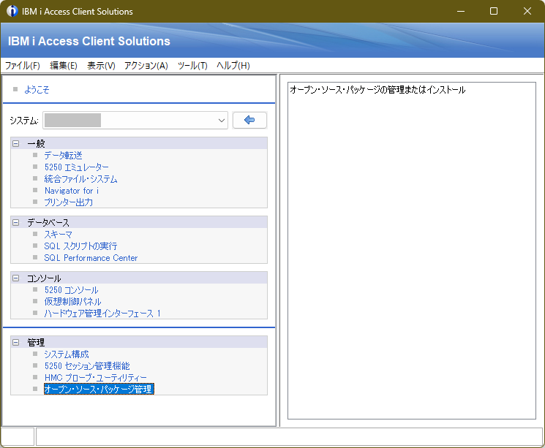
Task: Select システム構成 under 管理
Action: click(66, 354)
